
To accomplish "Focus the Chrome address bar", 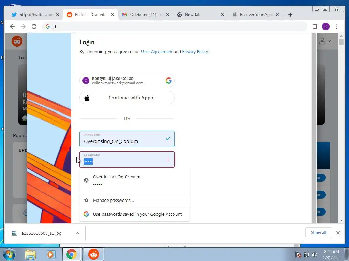I will (x=175, y=27).
